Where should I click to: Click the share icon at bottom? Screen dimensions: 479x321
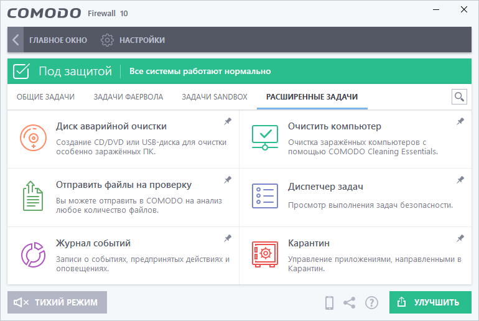(x=349, y=303)
